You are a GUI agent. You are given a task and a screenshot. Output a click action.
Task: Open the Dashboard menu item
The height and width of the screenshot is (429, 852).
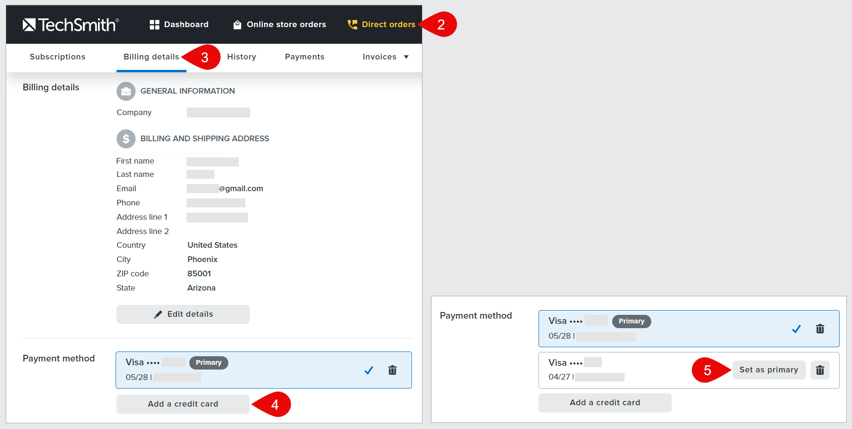tap(179, 25)
